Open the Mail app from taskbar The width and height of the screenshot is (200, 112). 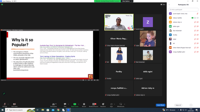tap(53, 110)
